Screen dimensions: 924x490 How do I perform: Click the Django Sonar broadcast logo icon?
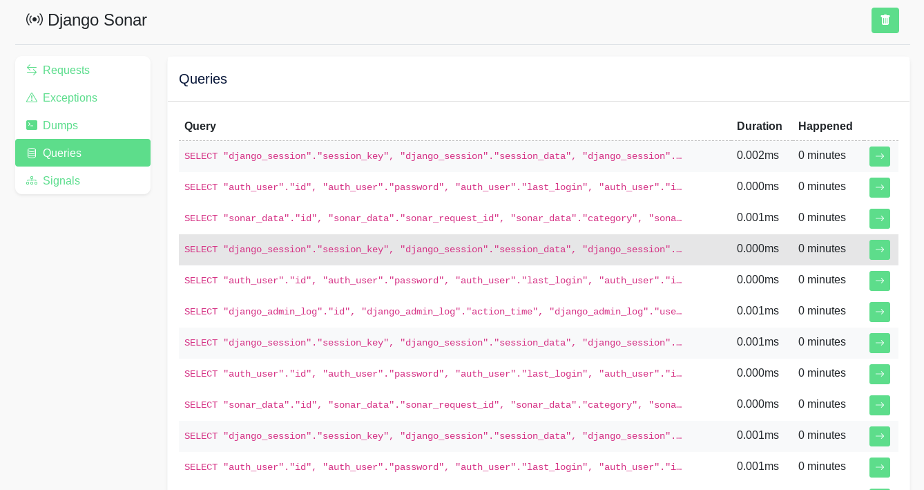click(35, 19)
